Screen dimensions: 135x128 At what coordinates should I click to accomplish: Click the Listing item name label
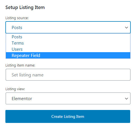pos(20,65)
